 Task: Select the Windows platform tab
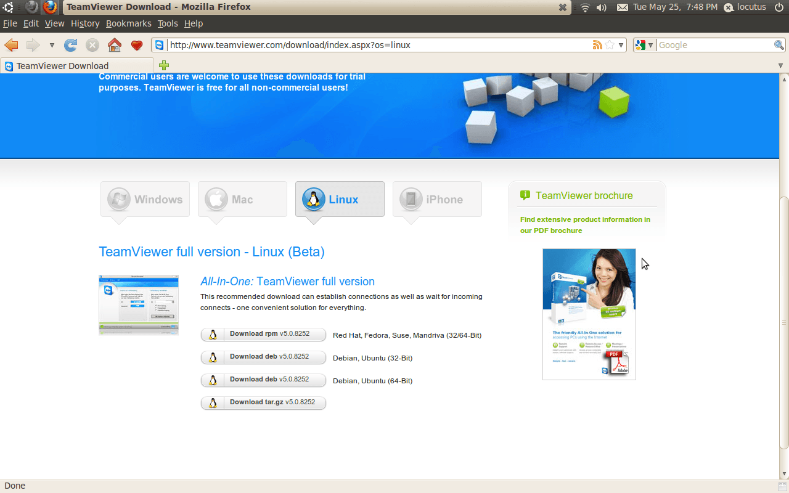pos(145,200)
